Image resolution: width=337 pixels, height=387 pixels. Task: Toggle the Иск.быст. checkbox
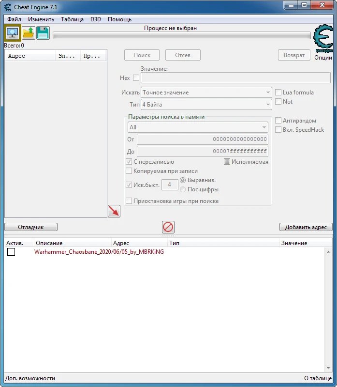[129, 185]
